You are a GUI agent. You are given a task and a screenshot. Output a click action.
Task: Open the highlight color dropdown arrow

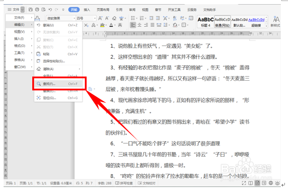(x=106, y=25)
